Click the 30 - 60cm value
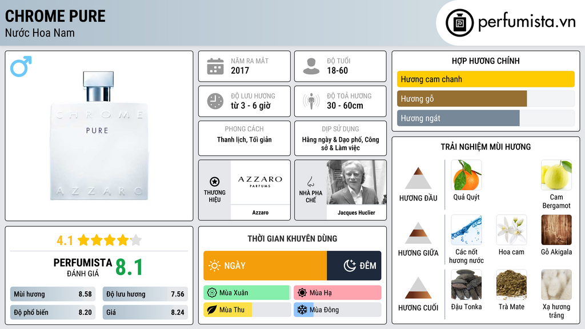 coord(344,106)
